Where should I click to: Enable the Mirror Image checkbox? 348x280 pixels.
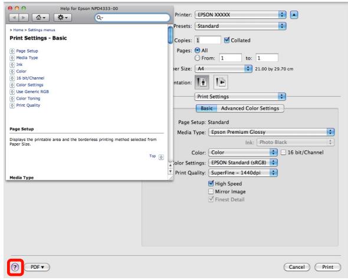point(211,191)
